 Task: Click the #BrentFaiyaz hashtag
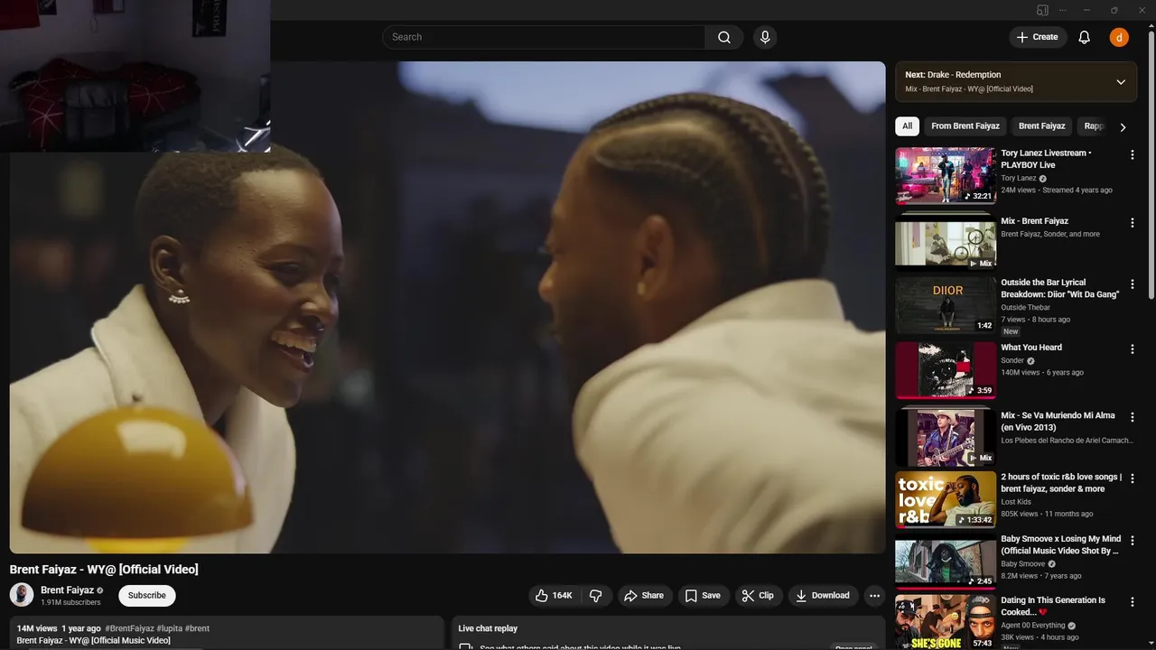point(129,628)
